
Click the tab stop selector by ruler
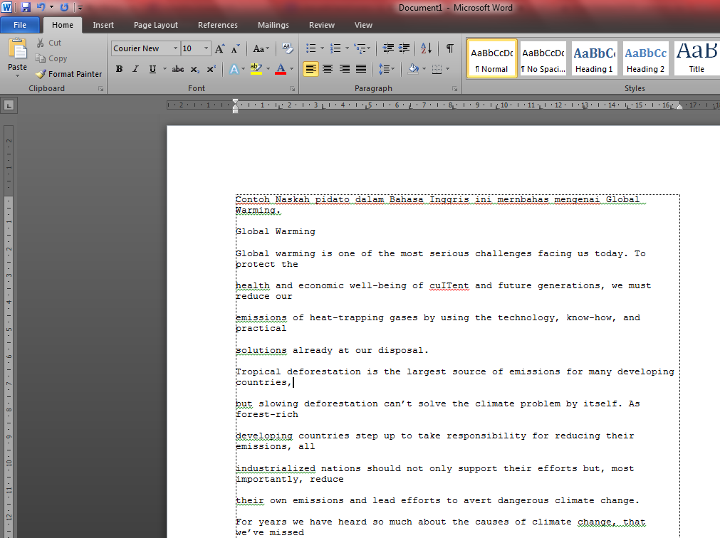pyautogui.click(x=9, y=105)
